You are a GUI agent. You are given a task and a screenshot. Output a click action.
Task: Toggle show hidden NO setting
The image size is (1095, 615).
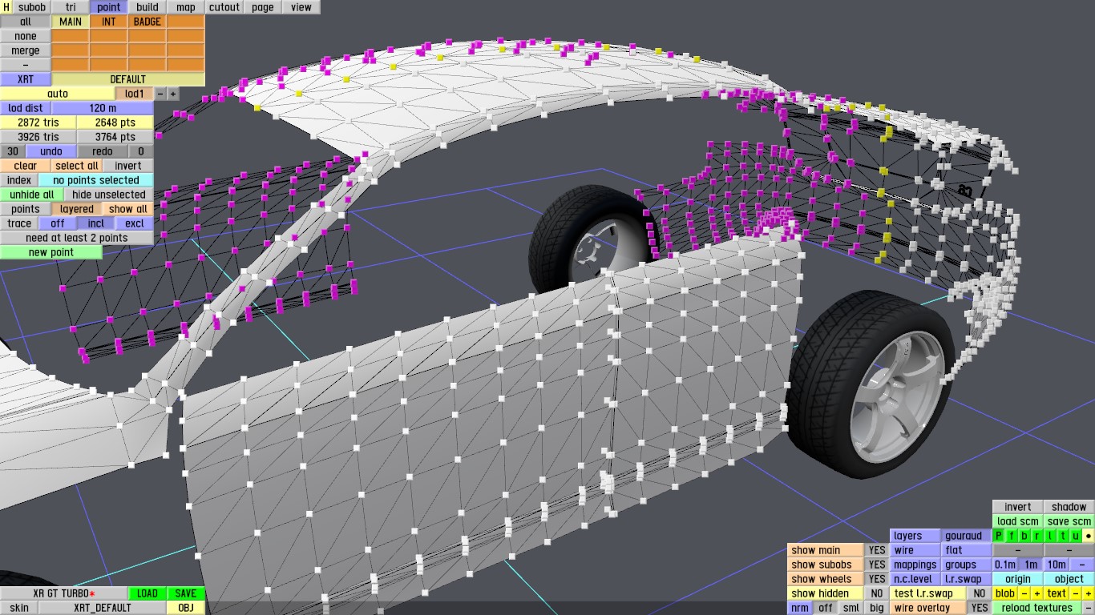(x=877, y=593)
